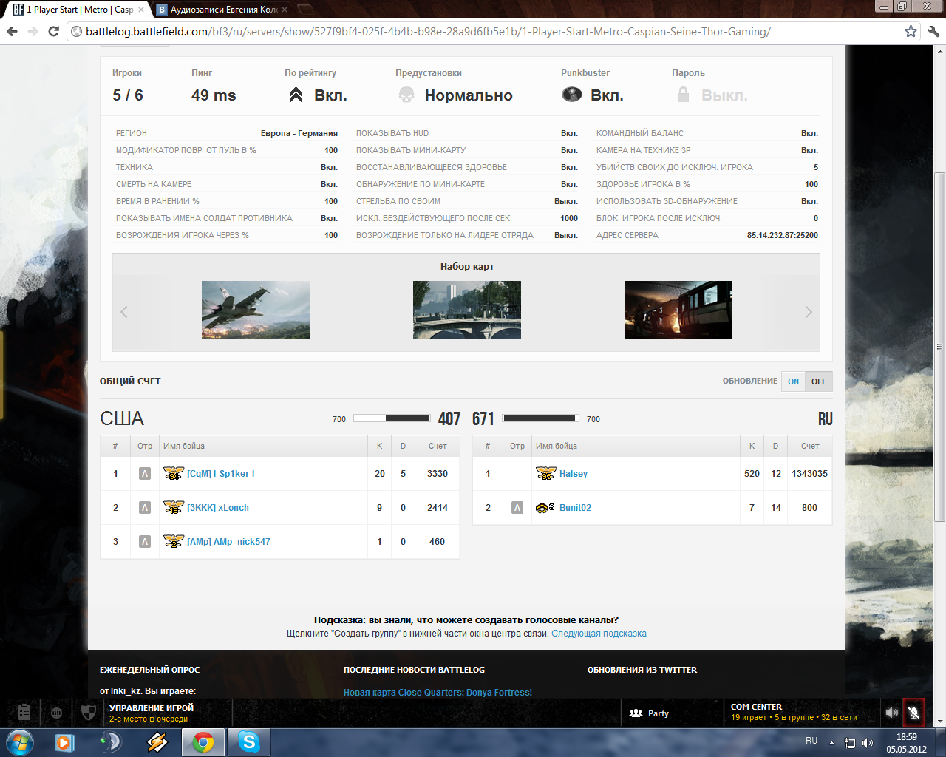The height and width of the screenshot is (757, 946).
Task: Open player profile Bunit02
Action: click(575, 508)
